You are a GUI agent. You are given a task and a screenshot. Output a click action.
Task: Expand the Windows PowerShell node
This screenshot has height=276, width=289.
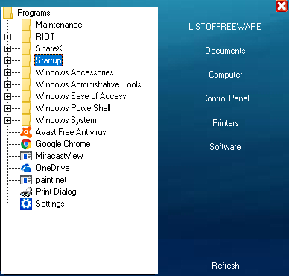coord(7,108)
